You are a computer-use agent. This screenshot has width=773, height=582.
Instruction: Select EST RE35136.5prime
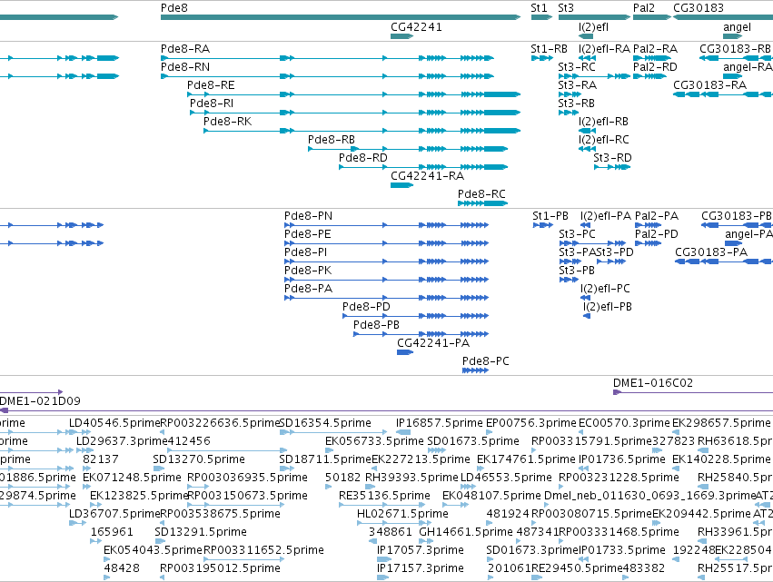point(382,505)
